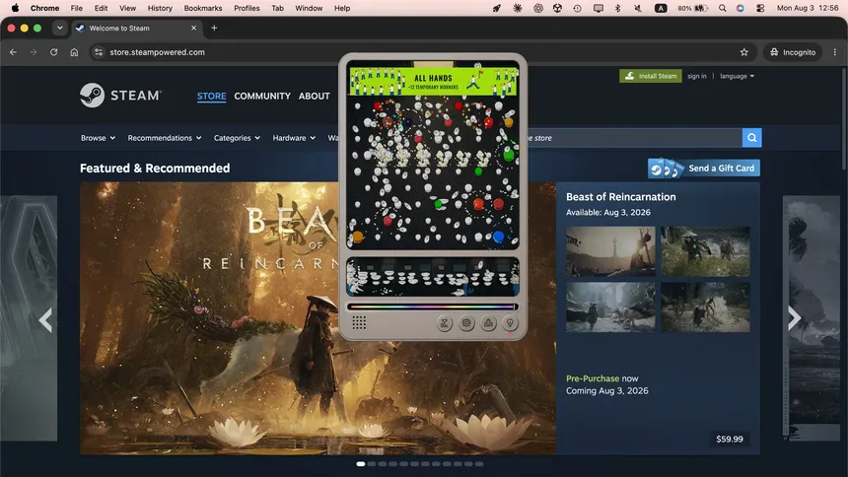Viewport: 848px width, 477px height.
Task: Click the Siri icon in the menu bar
Action: pyautogui.click(x=741, y=8)
